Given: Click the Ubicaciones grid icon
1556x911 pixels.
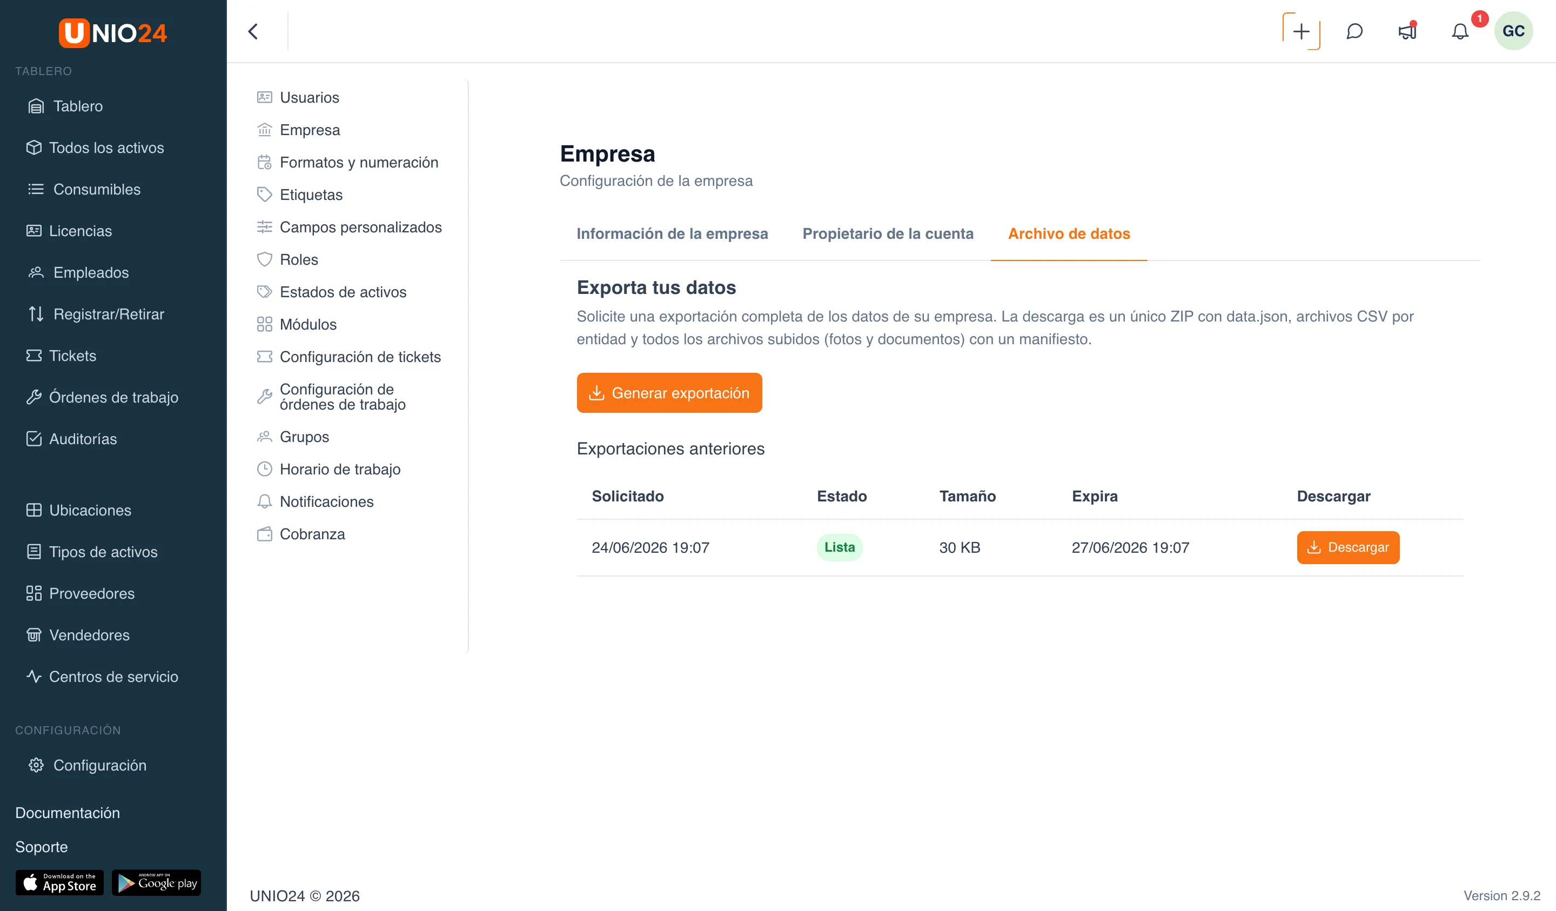Looking at the screenshot, I should pos(34,510).
